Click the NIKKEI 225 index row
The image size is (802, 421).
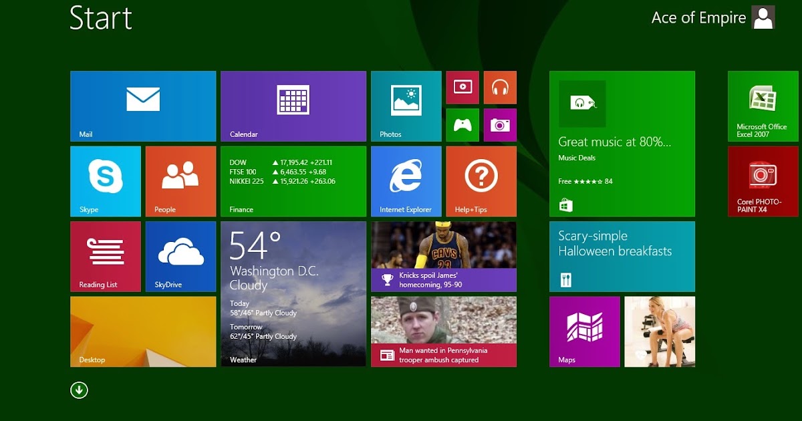[x=282, y=181]
